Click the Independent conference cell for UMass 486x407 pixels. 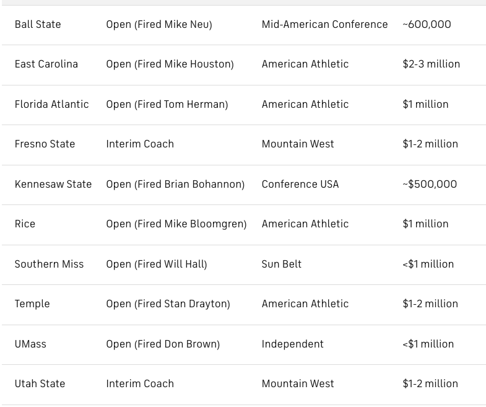293,344
